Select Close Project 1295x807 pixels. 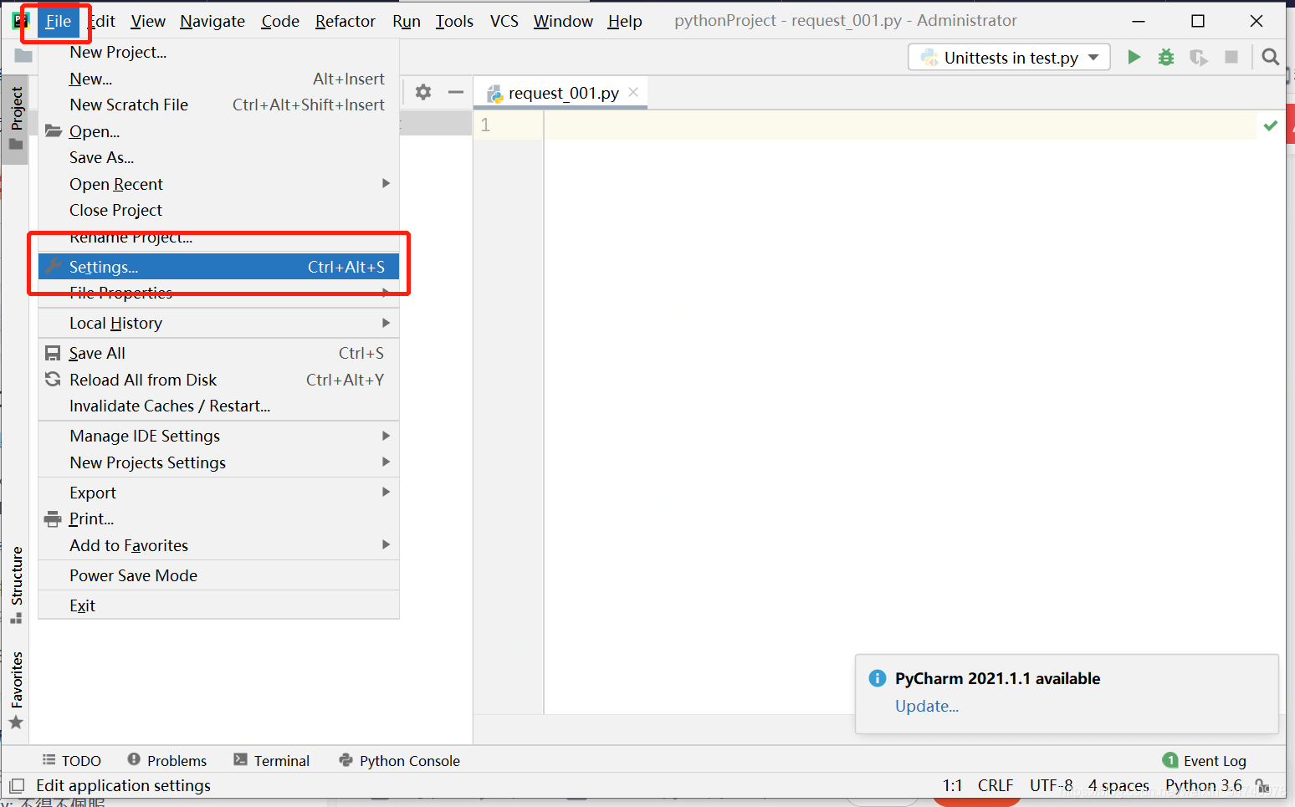click(x=218, y=210)
